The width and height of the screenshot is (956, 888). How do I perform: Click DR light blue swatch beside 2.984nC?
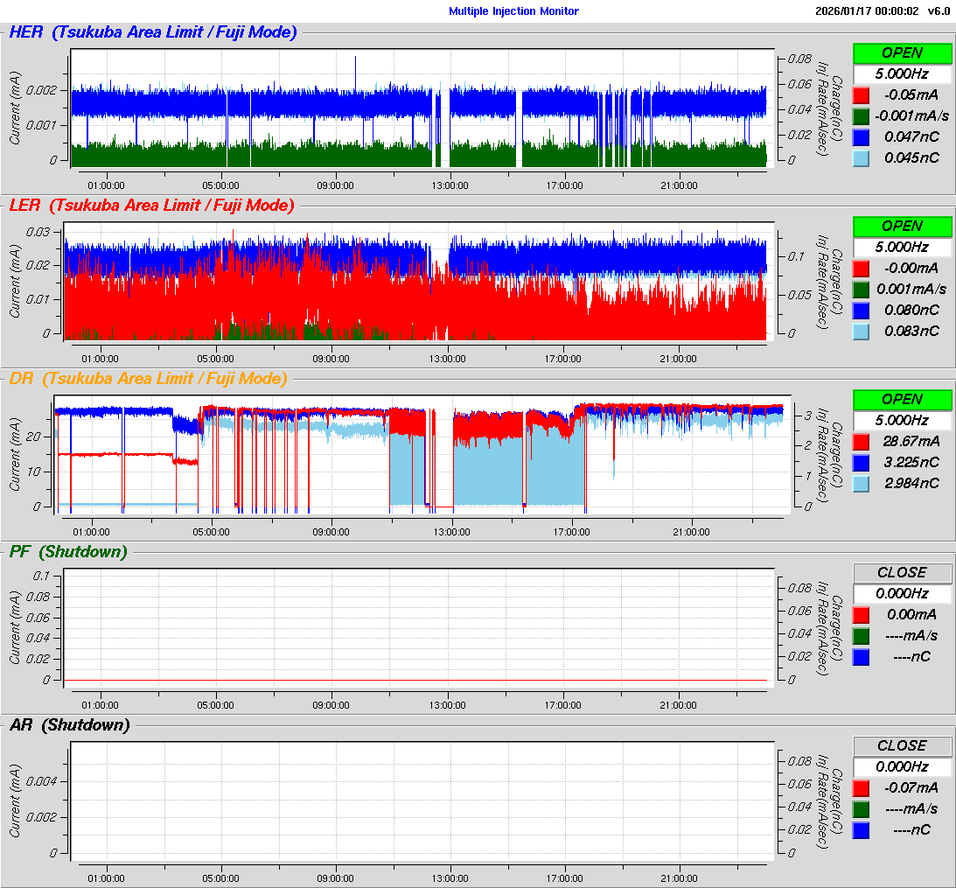861,484
